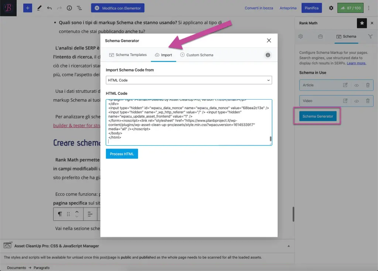378x271 pixels.
Task: Click the info icon in Schema Generator
Action: (x=268, y=55)
